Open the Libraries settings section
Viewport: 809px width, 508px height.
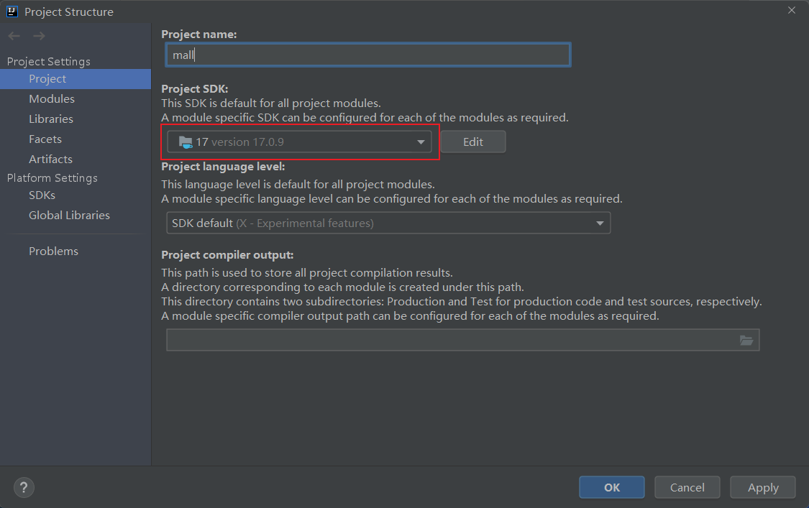click(x=51, y=119)
